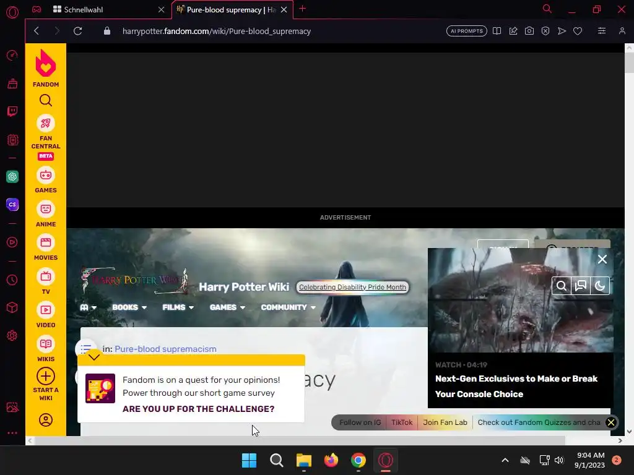The width and height of the screenshot is (634, 475).
Task: Open the Video section in Fandom sidebar
Action: tap(46, 315)
